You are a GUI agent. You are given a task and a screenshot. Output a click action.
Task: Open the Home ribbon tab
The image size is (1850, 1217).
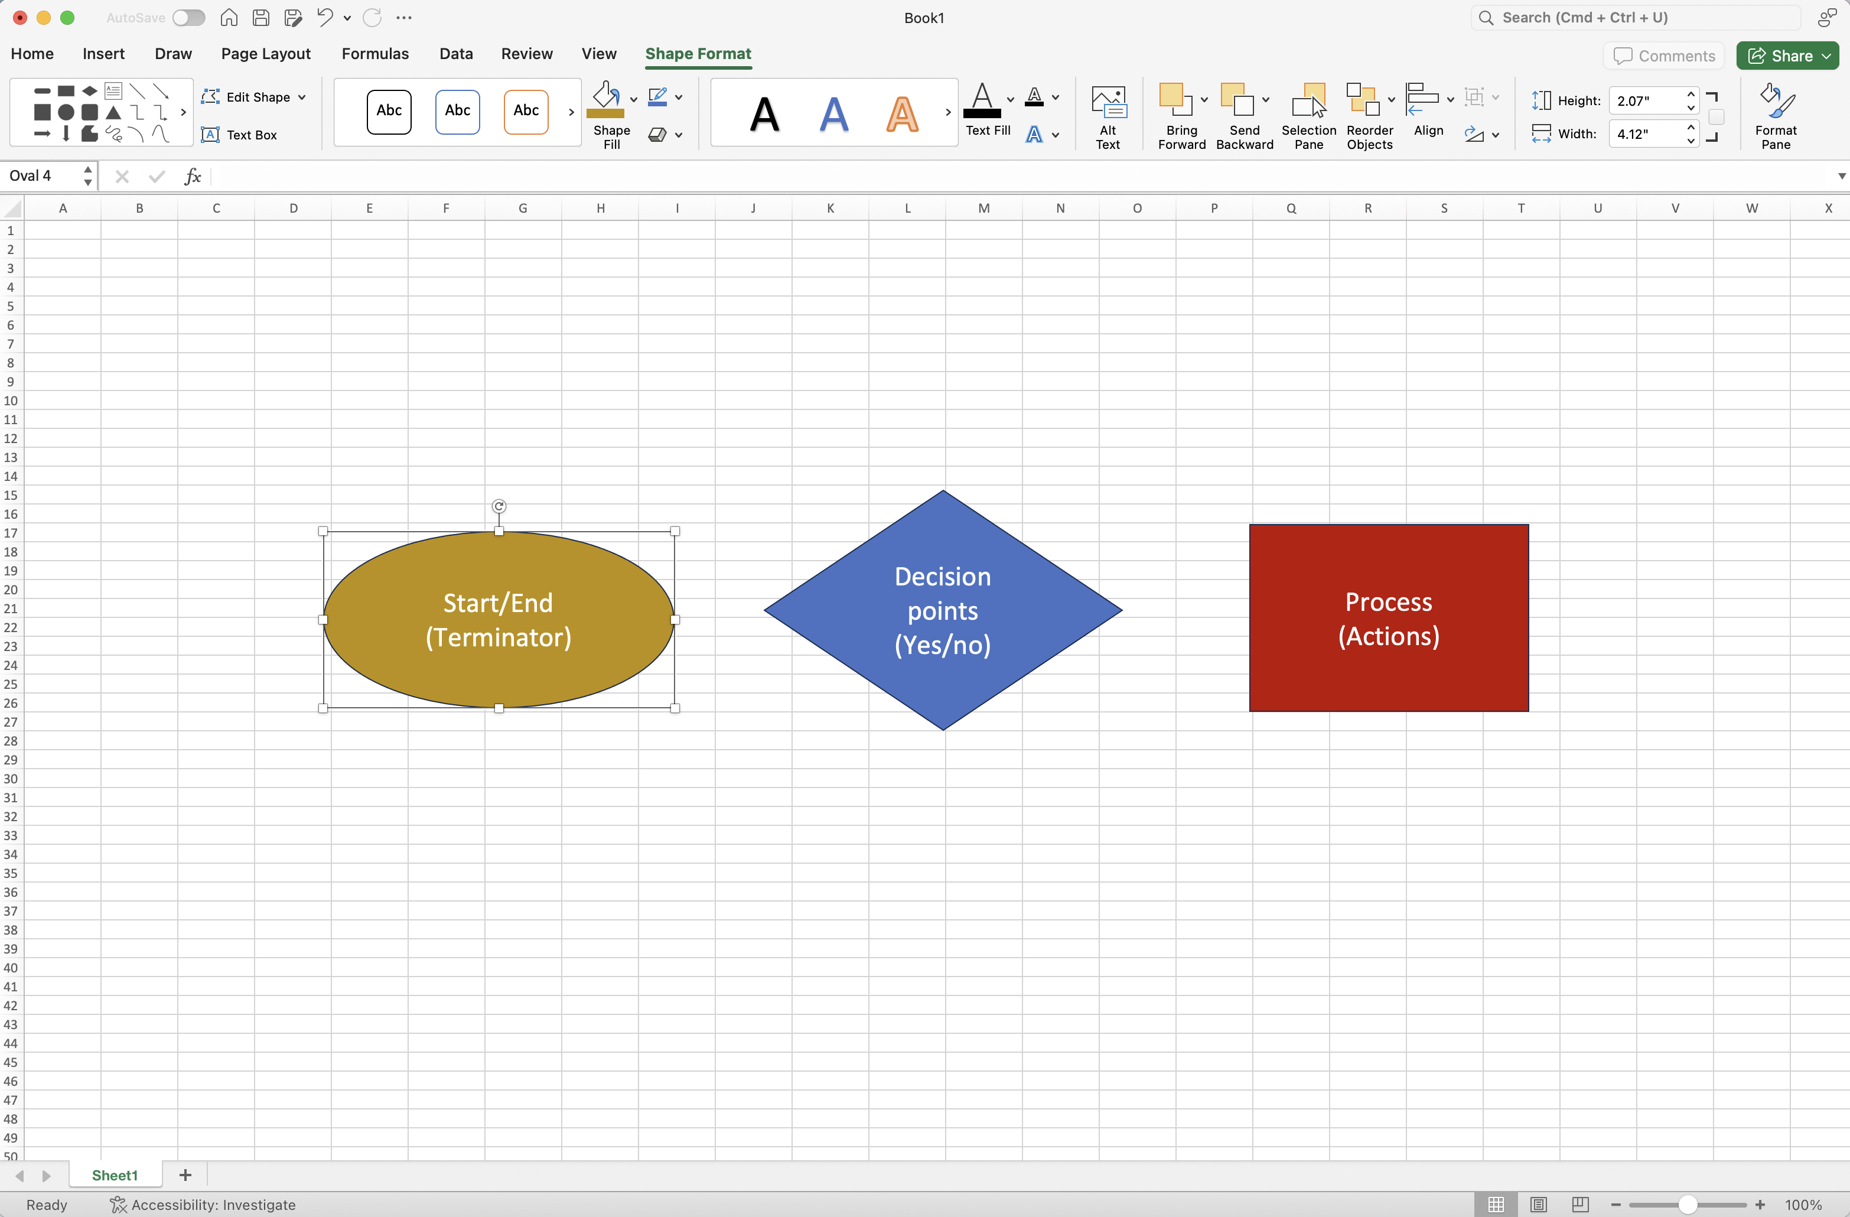(x=32, y=54)
